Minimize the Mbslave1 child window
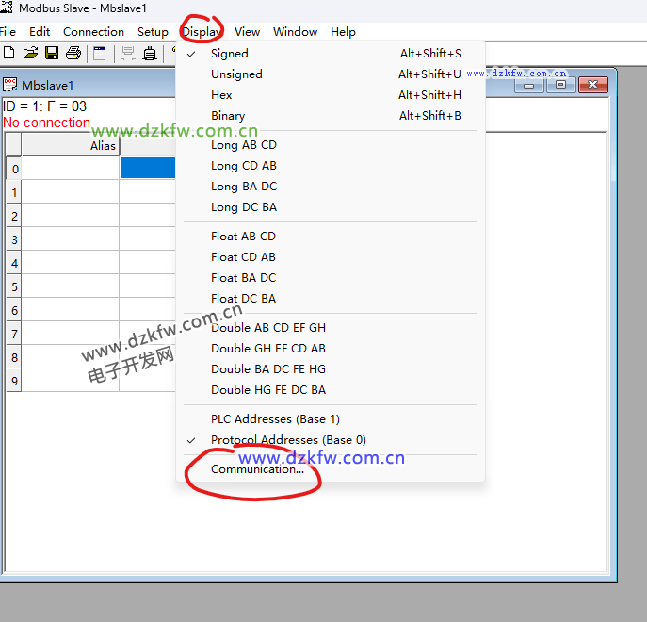The image size is (647, 622). (x=528, y=85)
